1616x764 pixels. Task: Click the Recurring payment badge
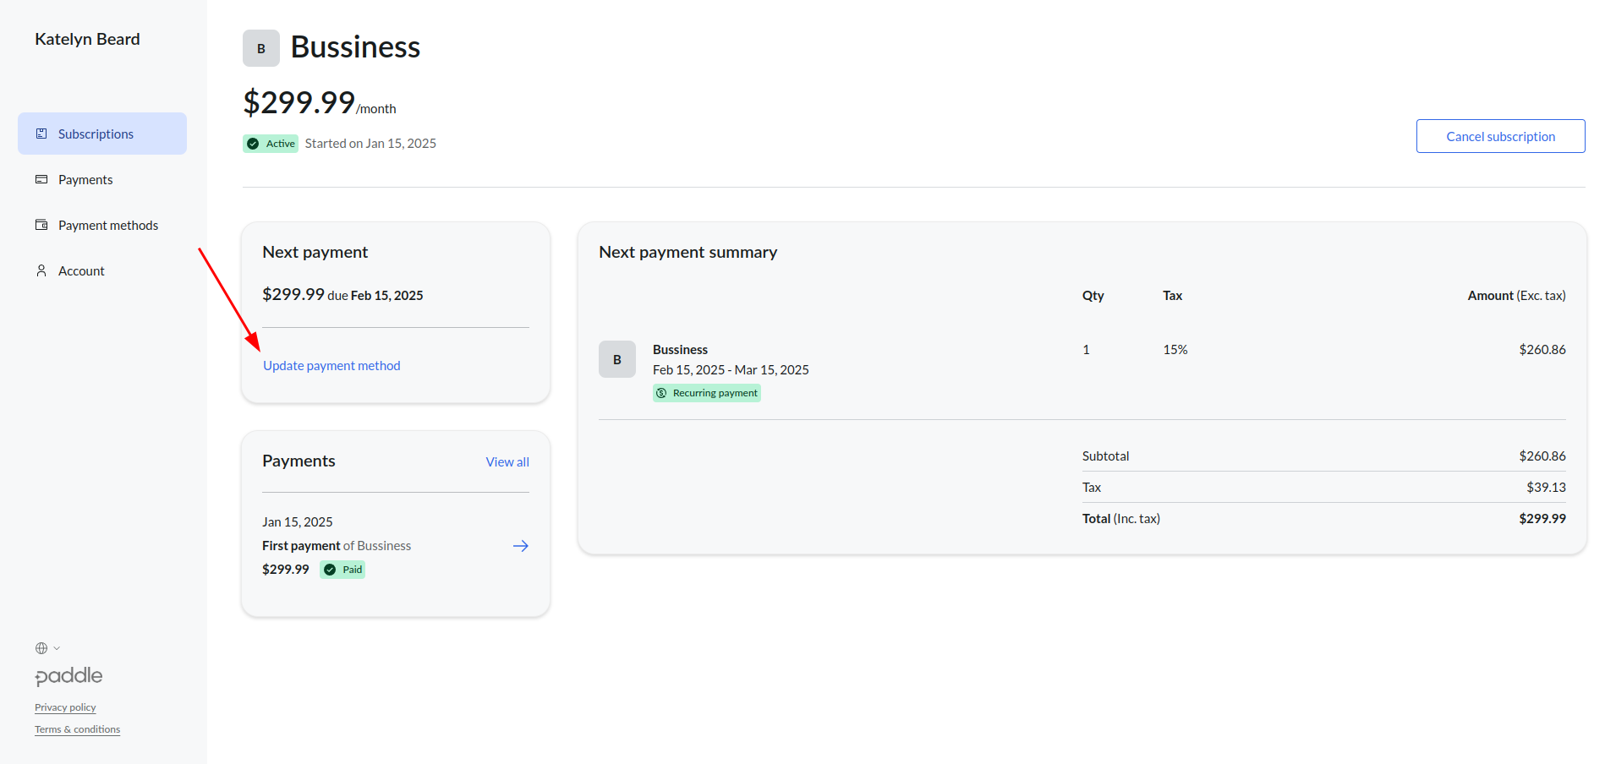tap(706, 392)
